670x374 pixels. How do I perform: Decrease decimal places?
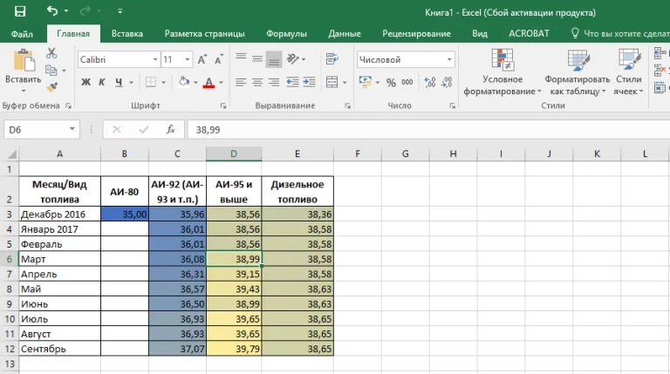(x=447, y=82)
